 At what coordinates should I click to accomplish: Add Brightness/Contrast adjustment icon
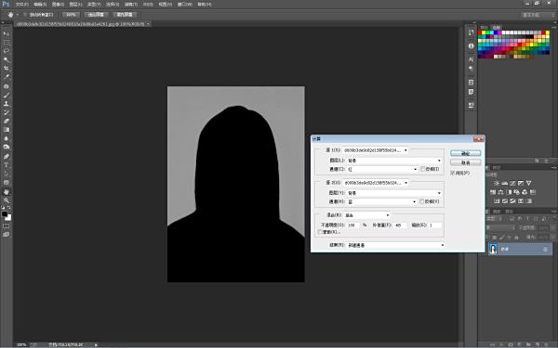(497, 183)
